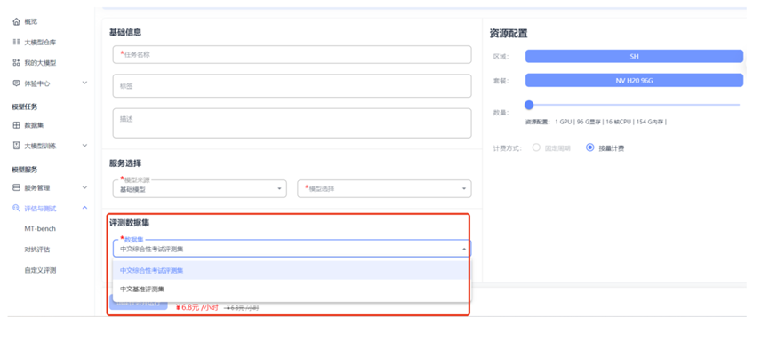Click the 大模型训练 icon in sidebar

click(16, 146)
